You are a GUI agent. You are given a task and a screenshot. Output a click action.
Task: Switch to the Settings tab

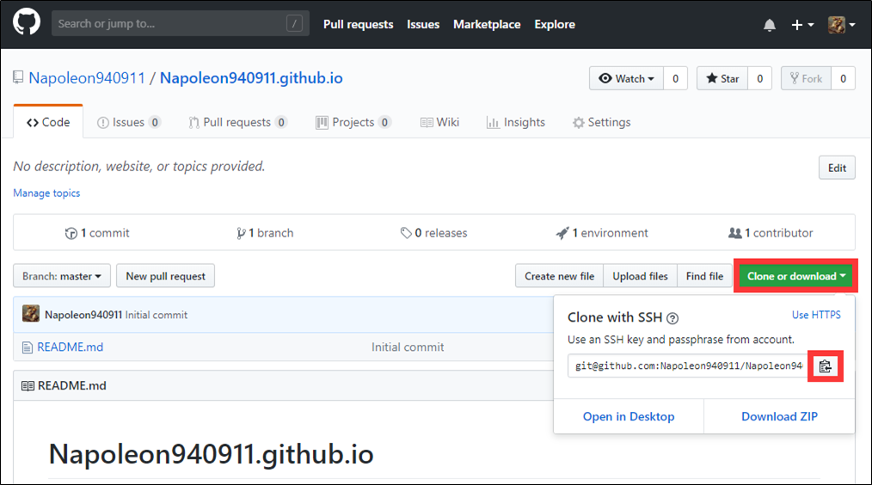601,122
